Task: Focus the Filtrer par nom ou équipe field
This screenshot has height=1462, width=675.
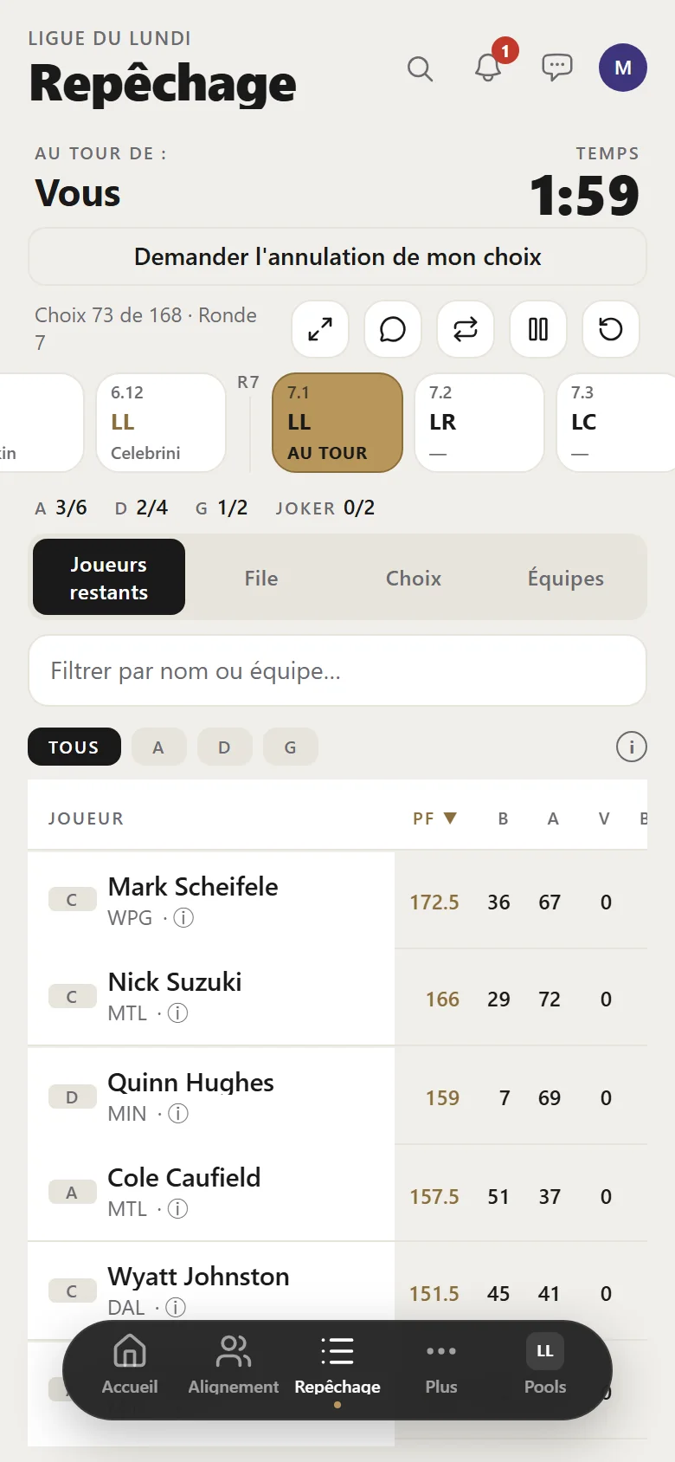Action: point(337,670)
